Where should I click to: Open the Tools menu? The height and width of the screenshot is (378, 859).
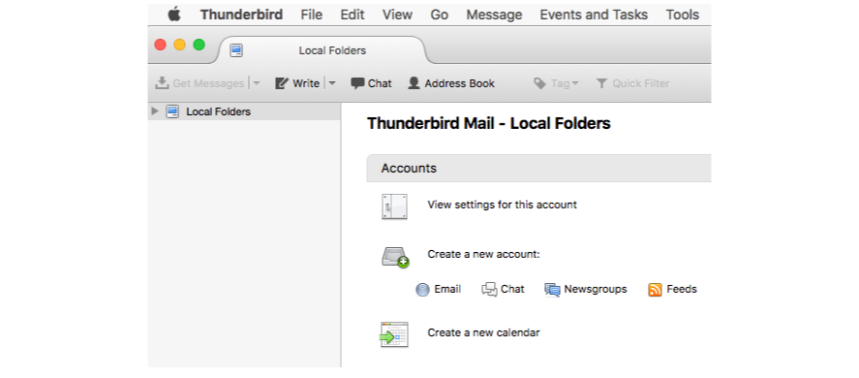[682, 15]
